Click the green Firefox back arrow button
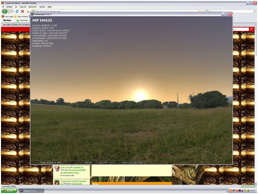 coord(5,12)
